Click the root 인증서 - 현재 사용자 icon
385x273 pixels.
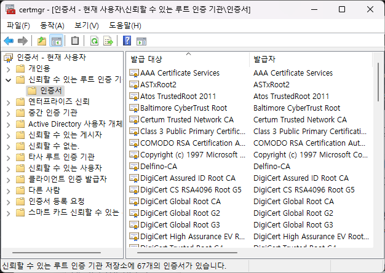click(9, 58)
